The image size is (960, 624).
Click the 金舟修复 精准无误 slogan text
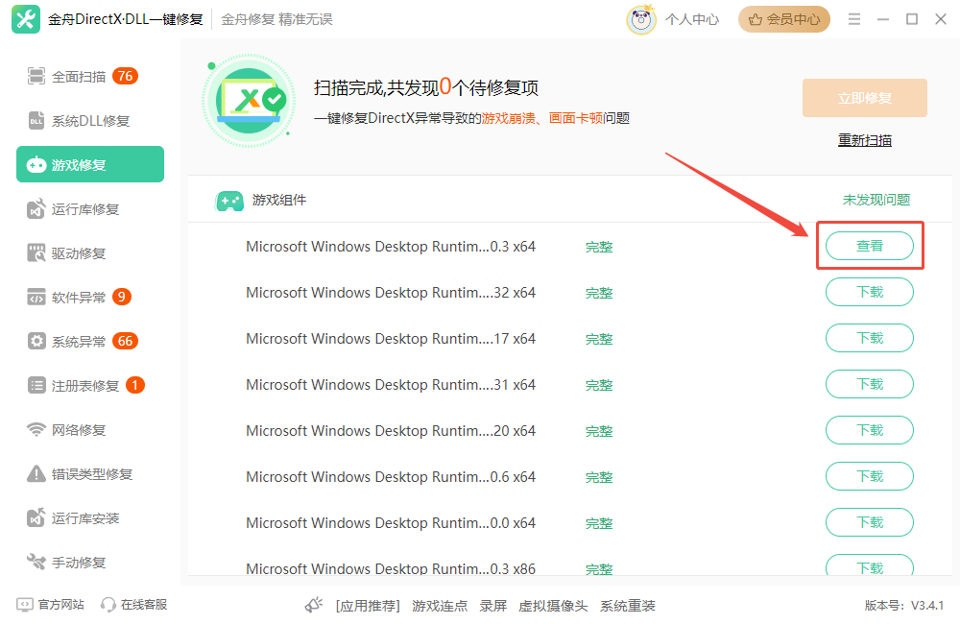[276, 19]
